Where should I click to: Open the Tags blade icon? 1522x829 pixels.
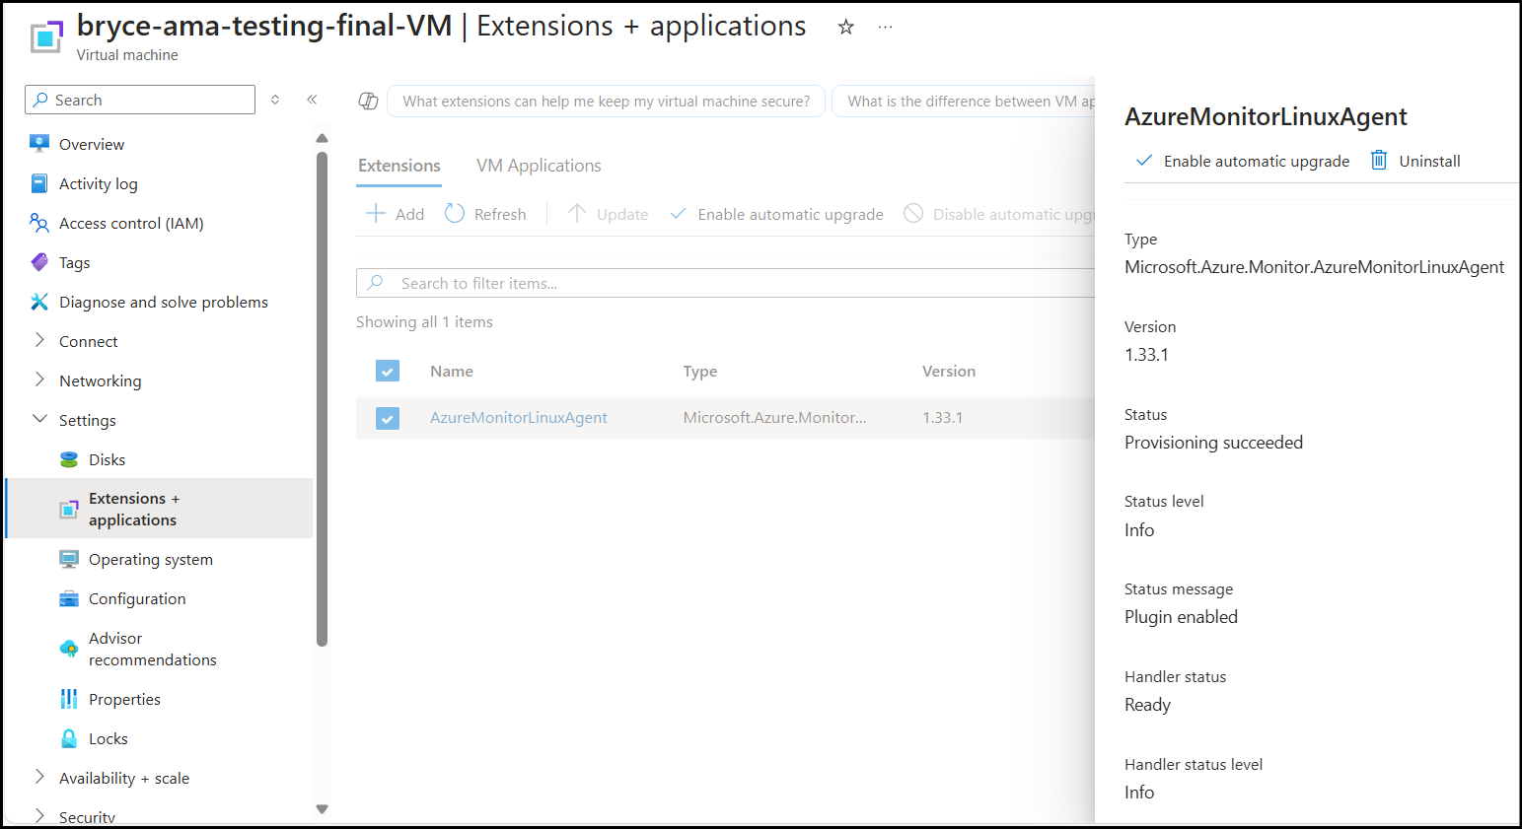(39, 262)
